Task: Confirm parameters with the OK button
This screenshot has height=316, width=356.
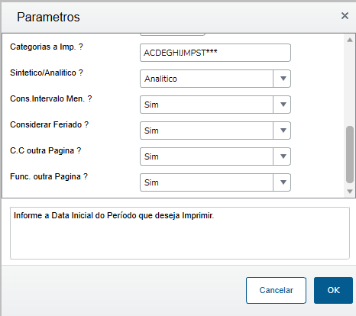Action: 333,290
